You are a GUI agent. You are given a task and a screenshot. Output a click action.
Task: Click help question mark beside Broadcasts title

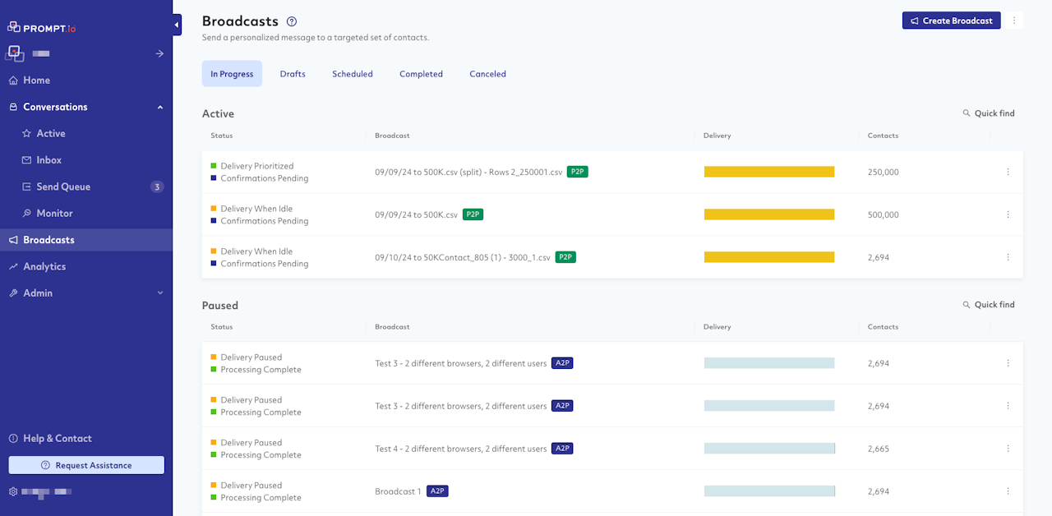click(292, 21)
